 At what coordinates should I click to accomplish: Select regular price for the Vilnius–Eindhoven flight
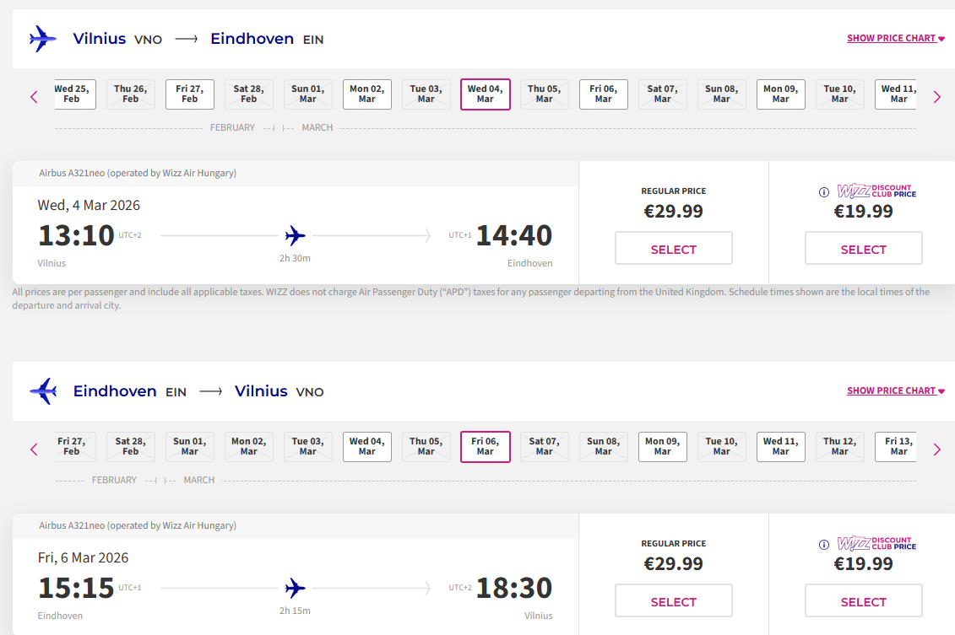coord(673,250)
